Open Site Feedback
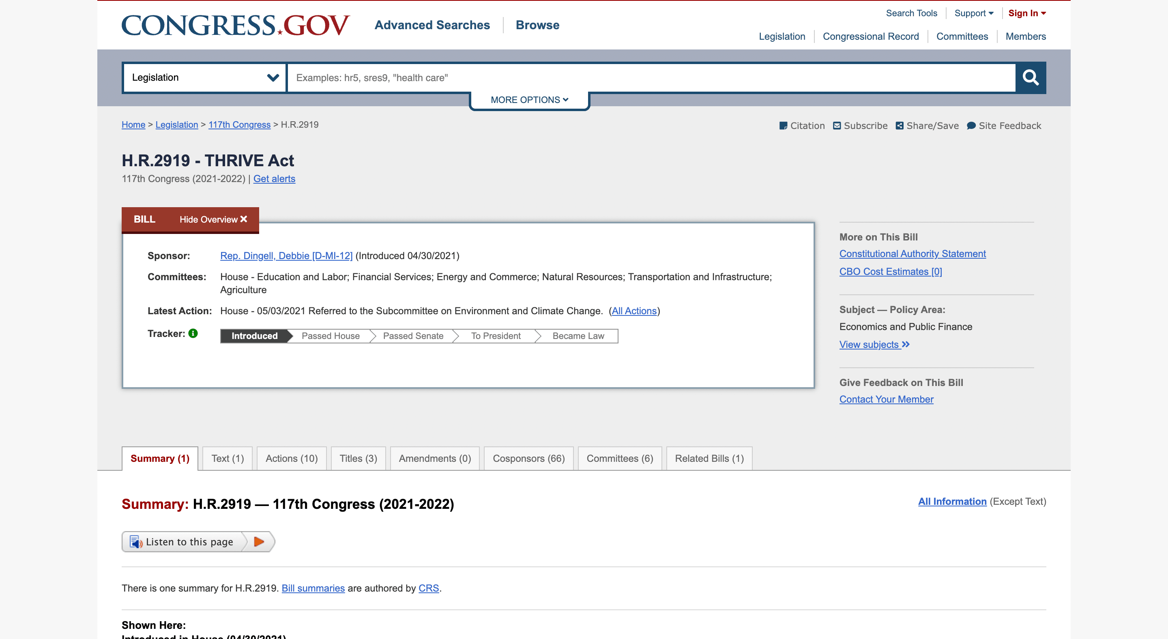This screenshot has height=639, width=1168. coord(1004,126)
